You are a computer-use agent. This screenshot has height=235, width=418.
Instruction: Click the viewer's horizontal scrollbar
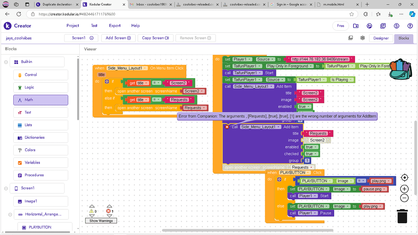(x=248, y=230)
